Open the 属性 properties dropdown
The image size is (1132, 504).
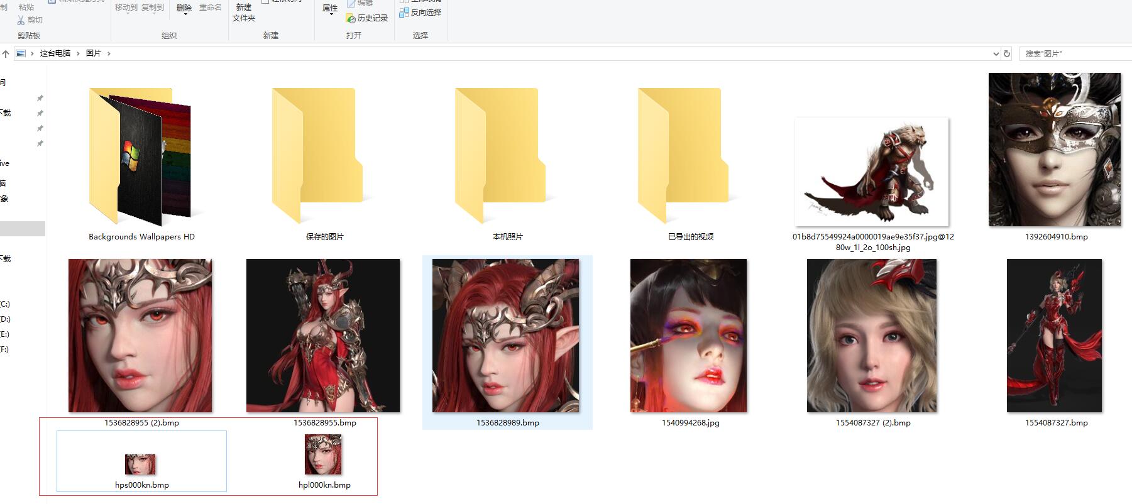pyautogui.click(x=330, y=9)
